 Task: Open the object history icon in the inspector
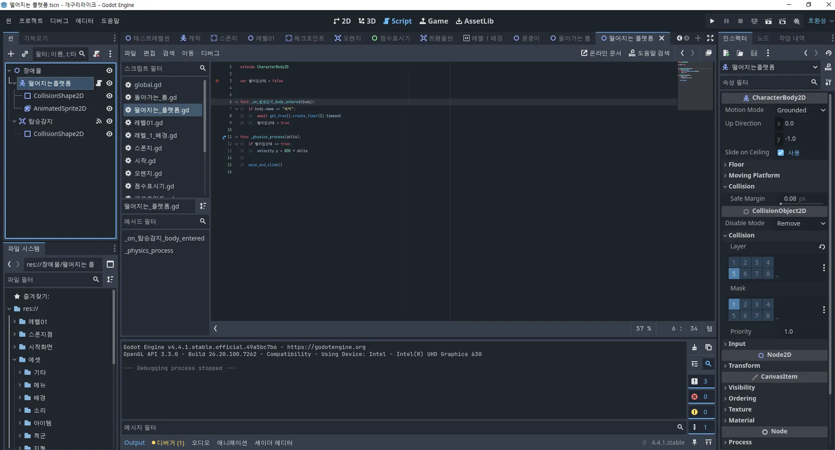(828, 53)
